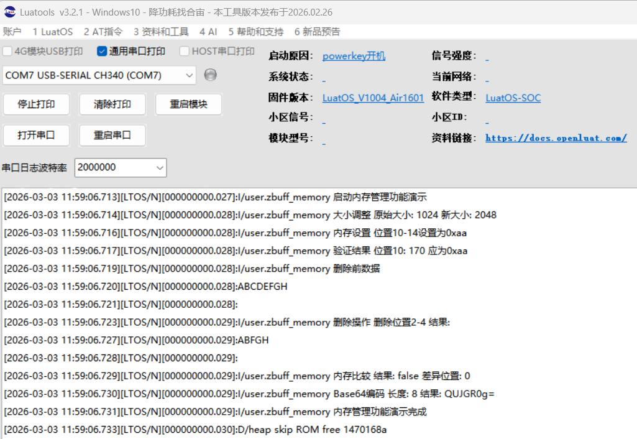Enable HOST串口打印 checkbox
Image resolution: width=637 pixels, height=439 pixels.
[x=184, y=51]
